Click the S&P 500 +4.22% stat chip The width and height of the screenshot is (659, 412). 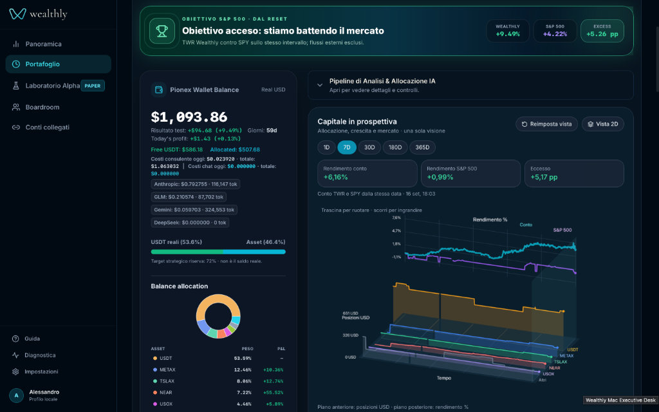(555, 31)
